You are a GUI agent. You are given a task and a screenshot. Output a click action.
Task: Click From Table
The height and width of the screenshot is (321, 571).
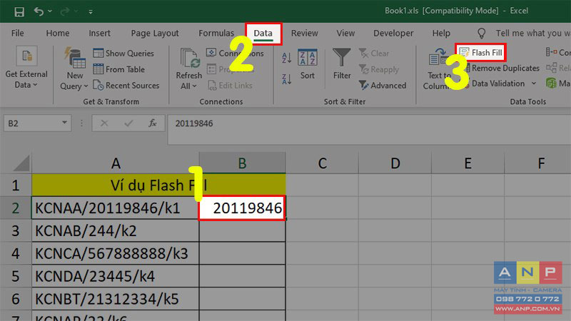click(118, 69)
